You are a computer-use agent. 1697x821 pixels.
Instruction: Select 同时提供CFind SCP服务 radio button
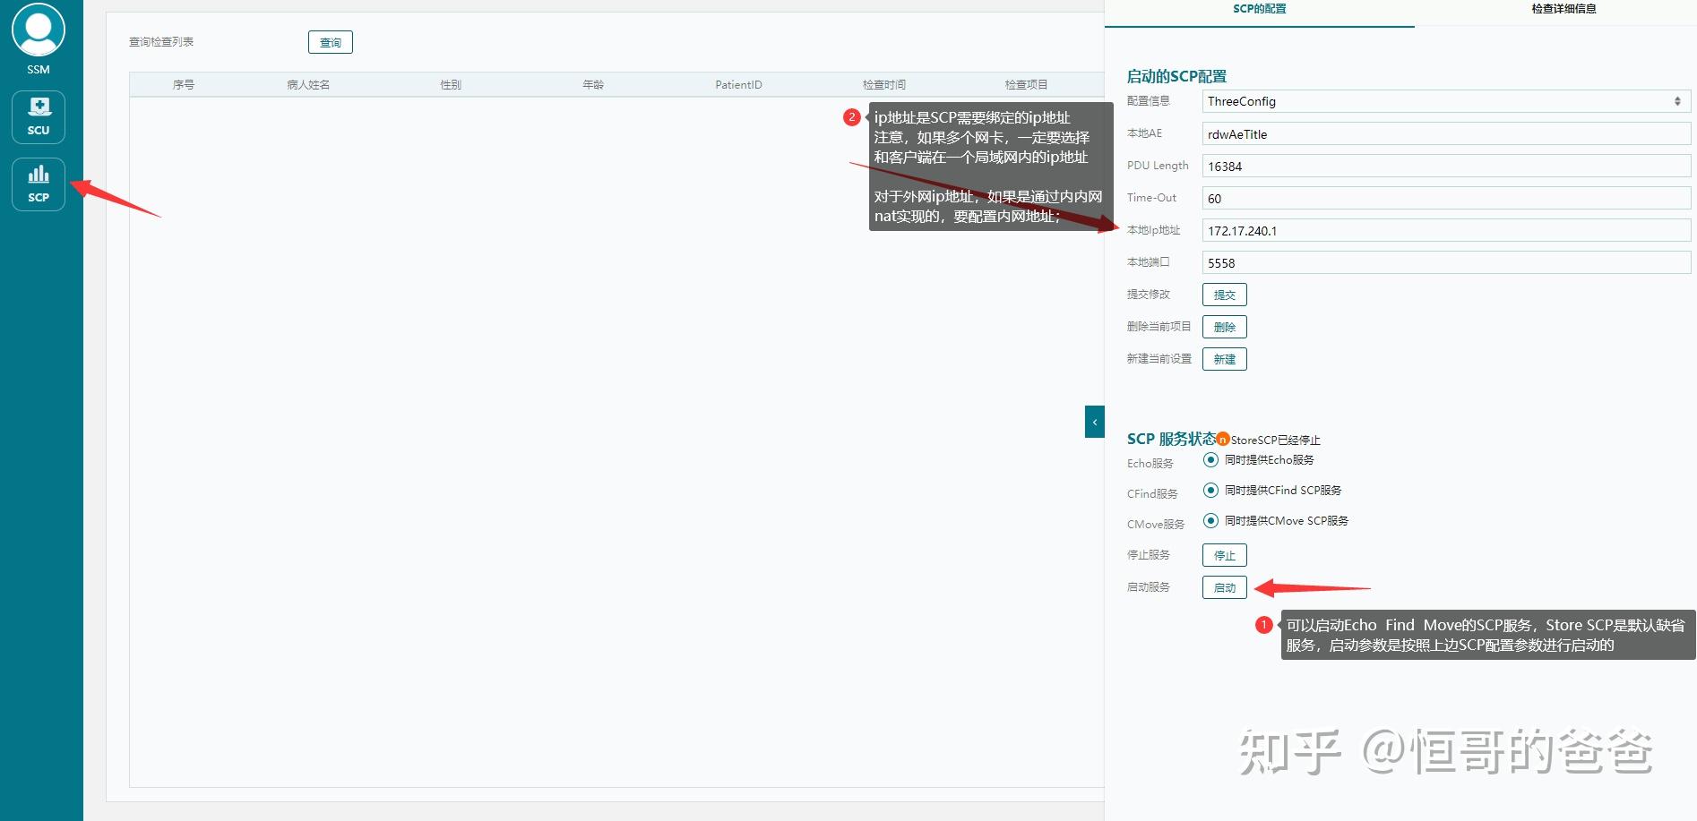tap(1210, 491)
